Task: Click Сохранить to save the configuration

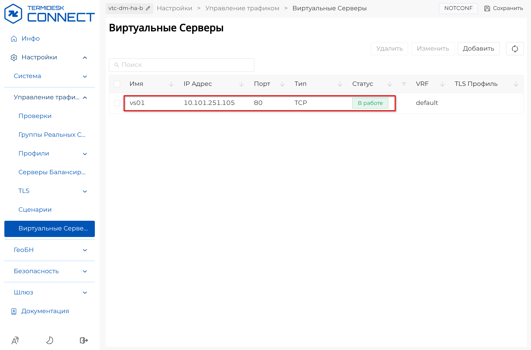Action: (504, 8)
